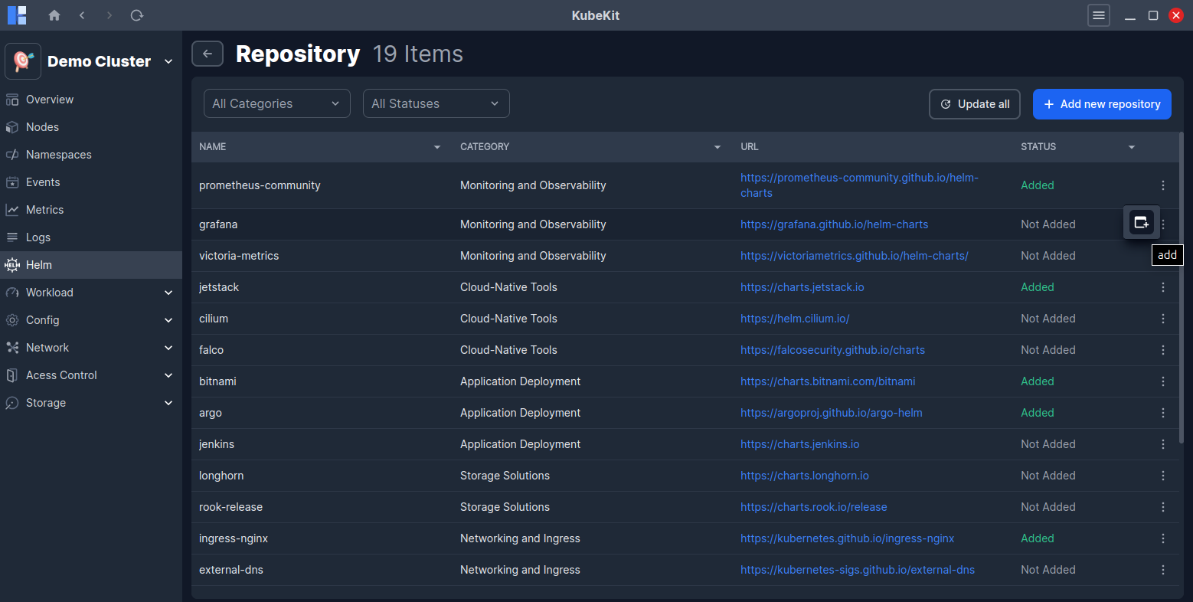Select the Namespaces sidebar icon
Screen dimensions: 1193x602
tap(11, 154)
